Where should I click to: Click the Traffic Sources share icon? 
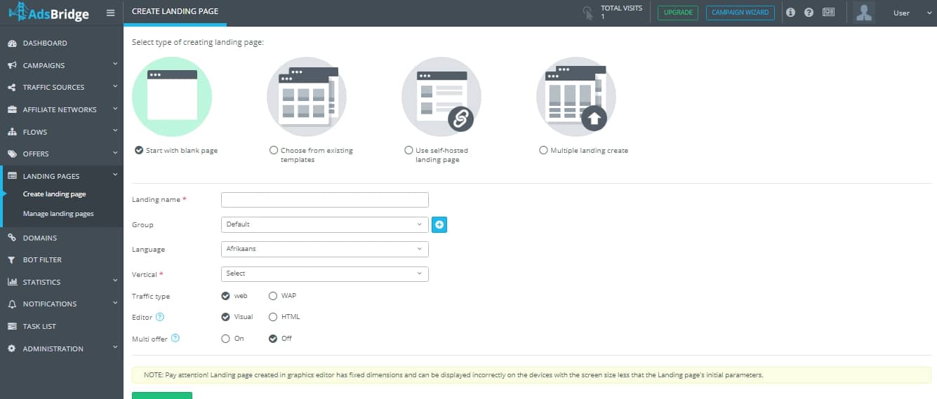[12, 88]
